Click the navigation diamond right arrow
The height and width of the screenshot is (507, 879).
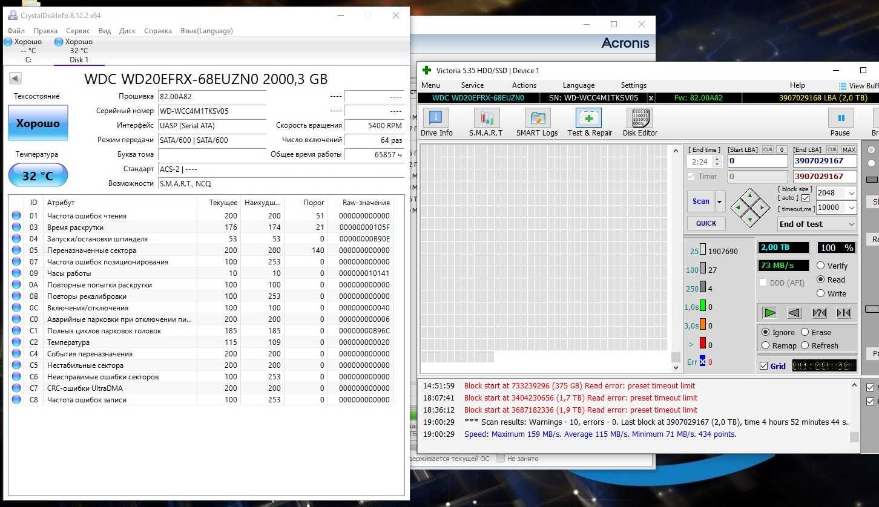763,208
